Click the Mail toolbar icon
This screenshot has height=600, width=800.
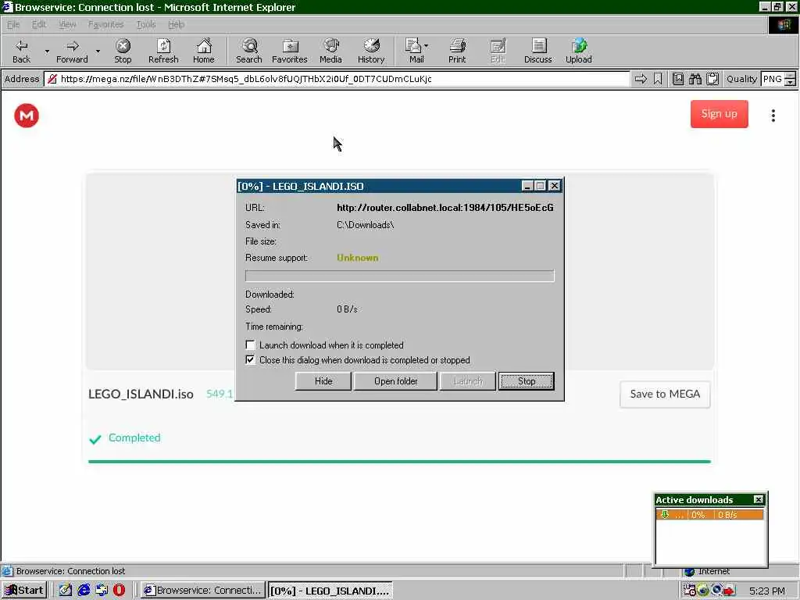pyautogui.click(x=414, y=51)
